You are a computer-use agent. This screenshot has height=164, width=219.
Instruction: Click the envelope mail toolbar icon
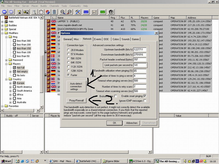(94, 12)
